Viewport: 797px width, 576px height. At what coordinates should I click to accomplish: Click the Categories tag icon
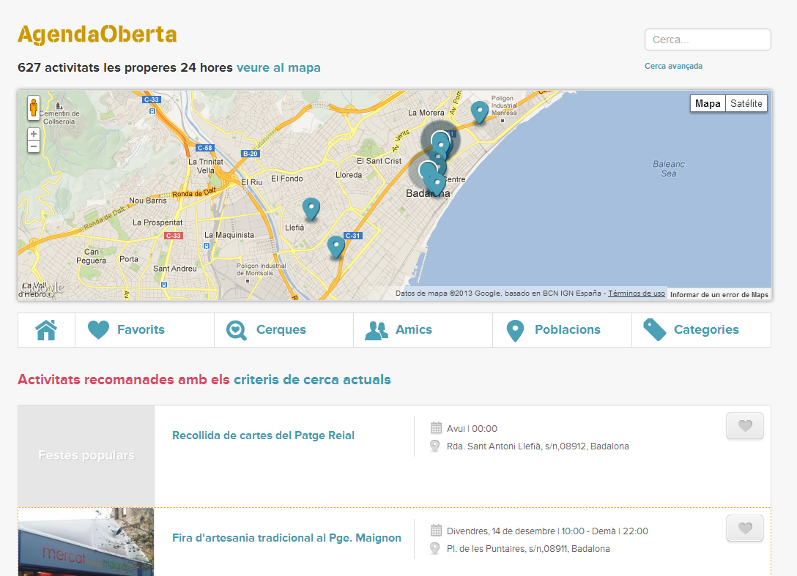(654, 330)
